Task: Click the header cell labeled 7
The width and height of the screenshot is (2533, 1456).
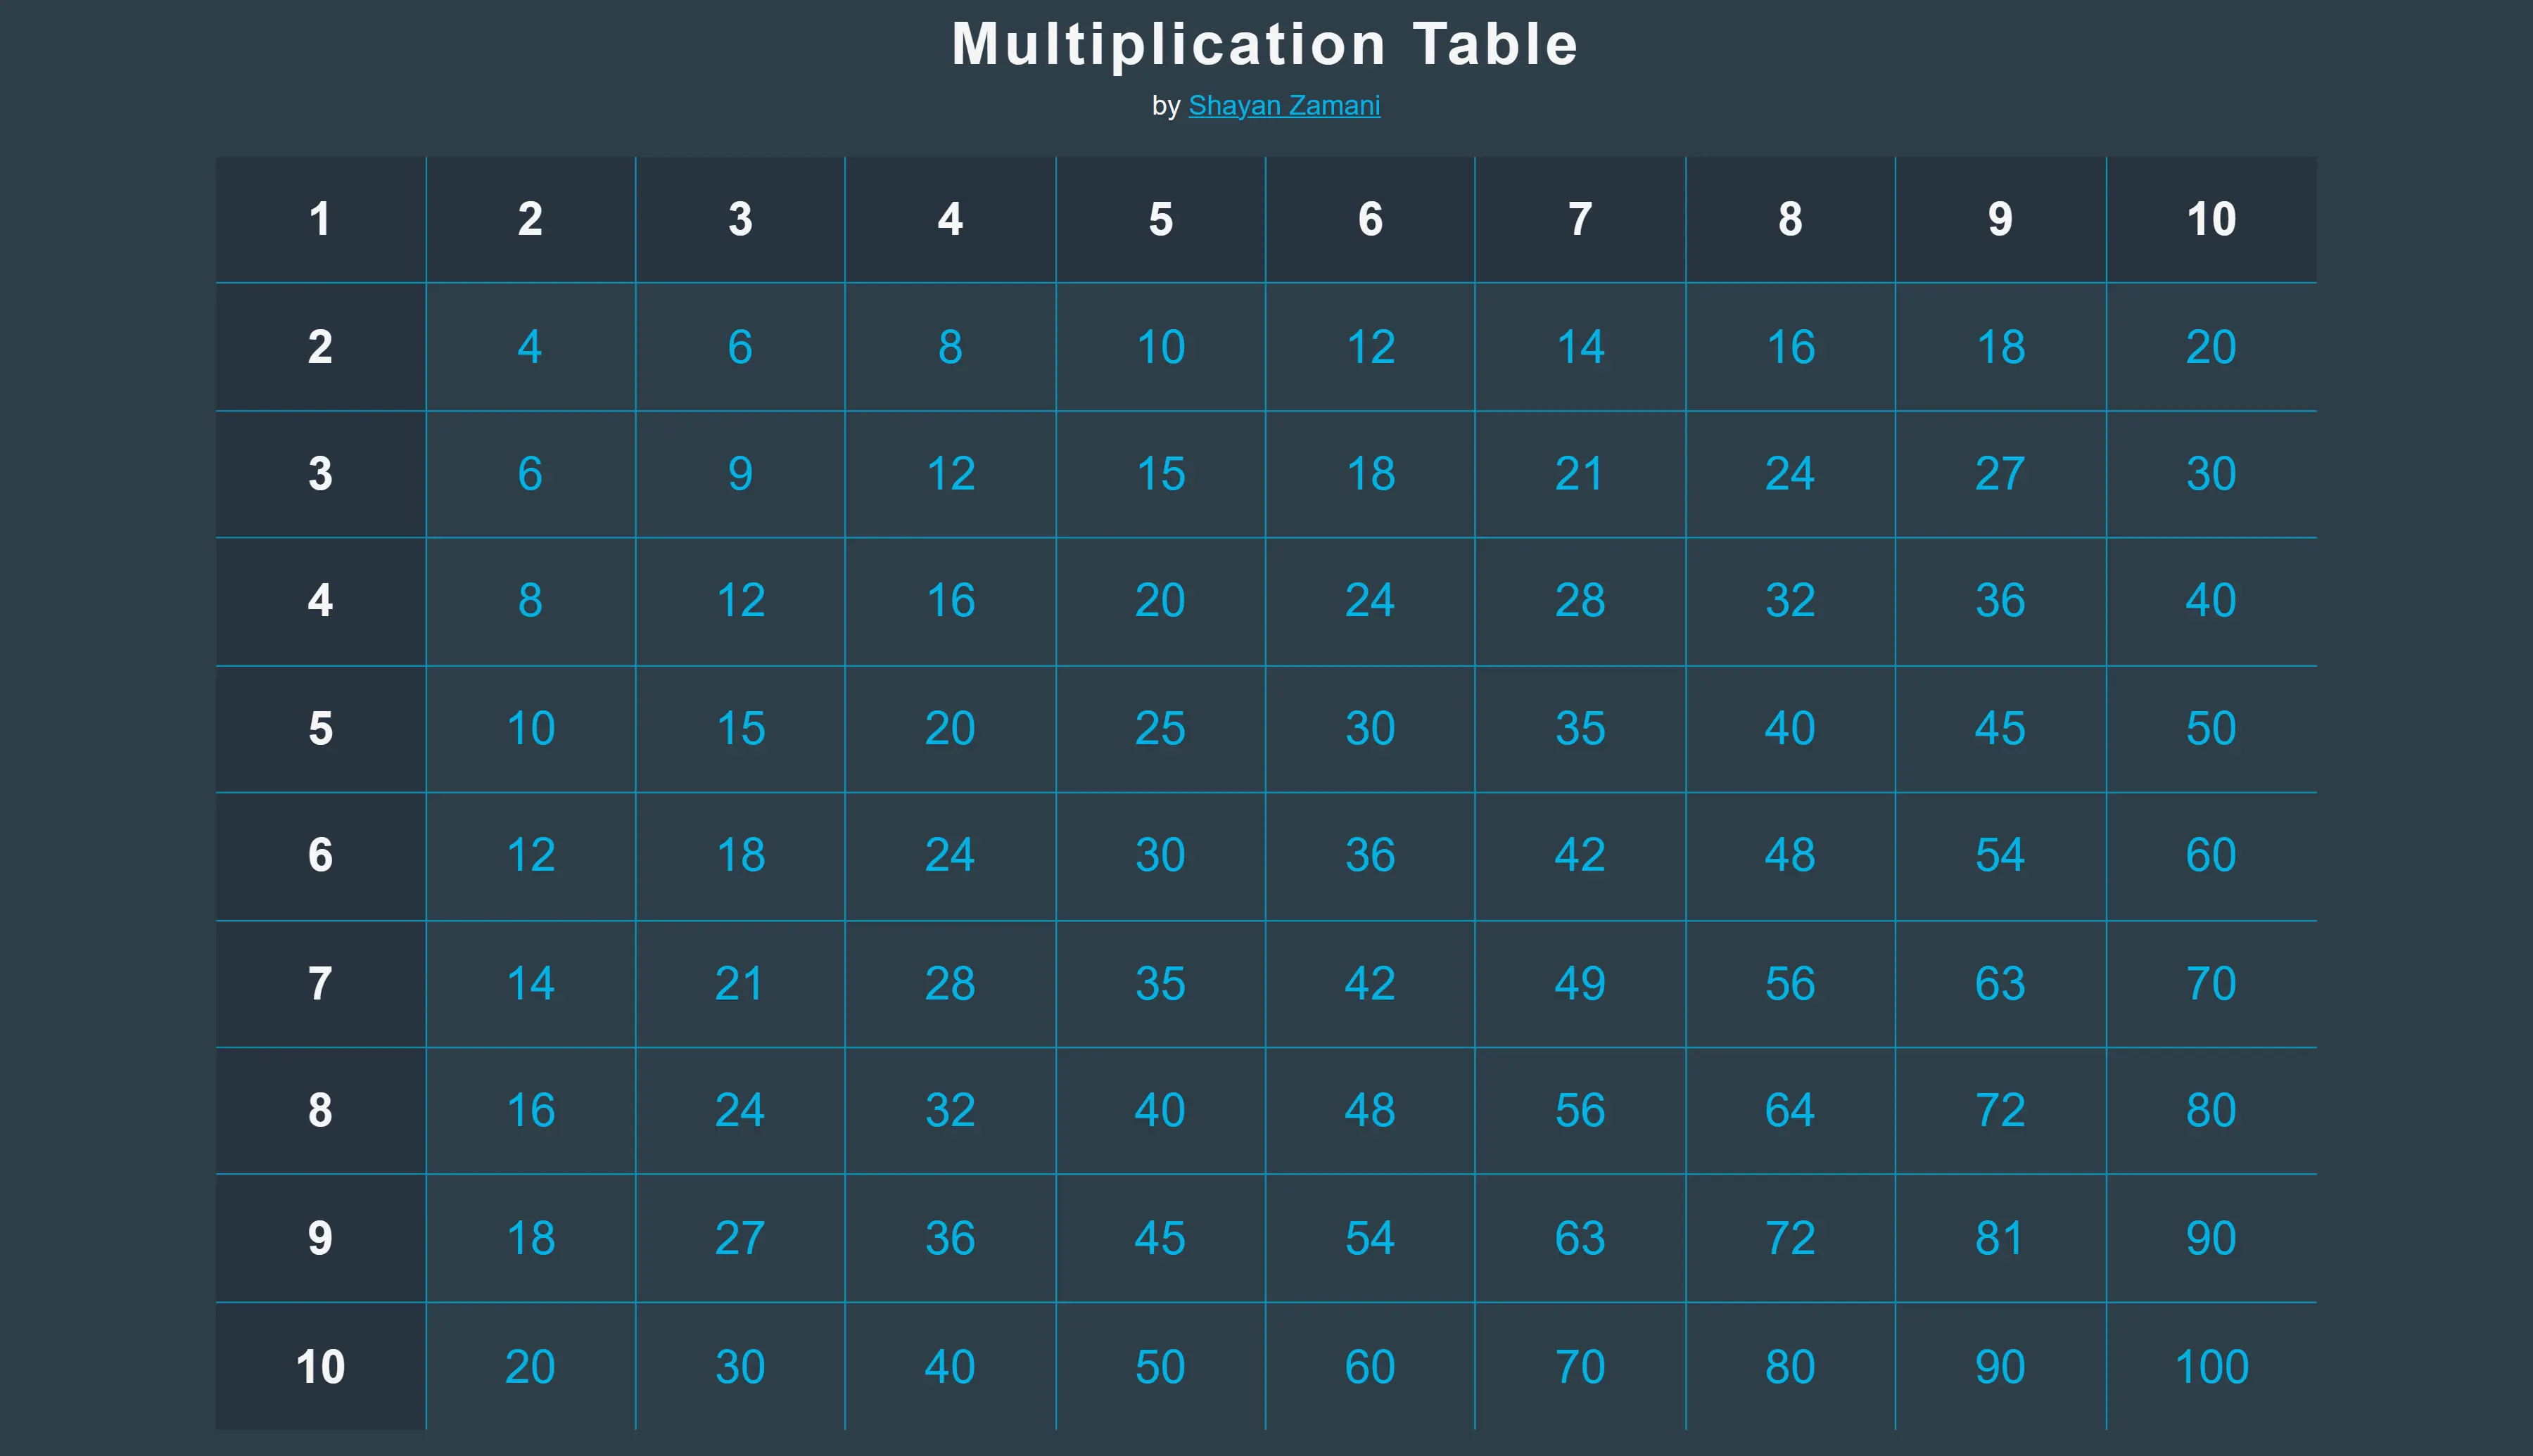Action: (1580, 219)
